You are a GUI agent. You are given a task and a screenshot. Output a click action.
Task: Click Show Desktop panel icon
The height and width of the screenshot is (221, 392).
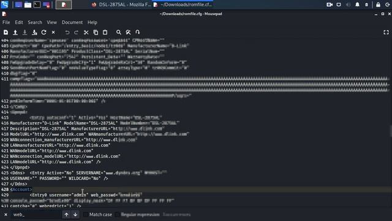18,4
